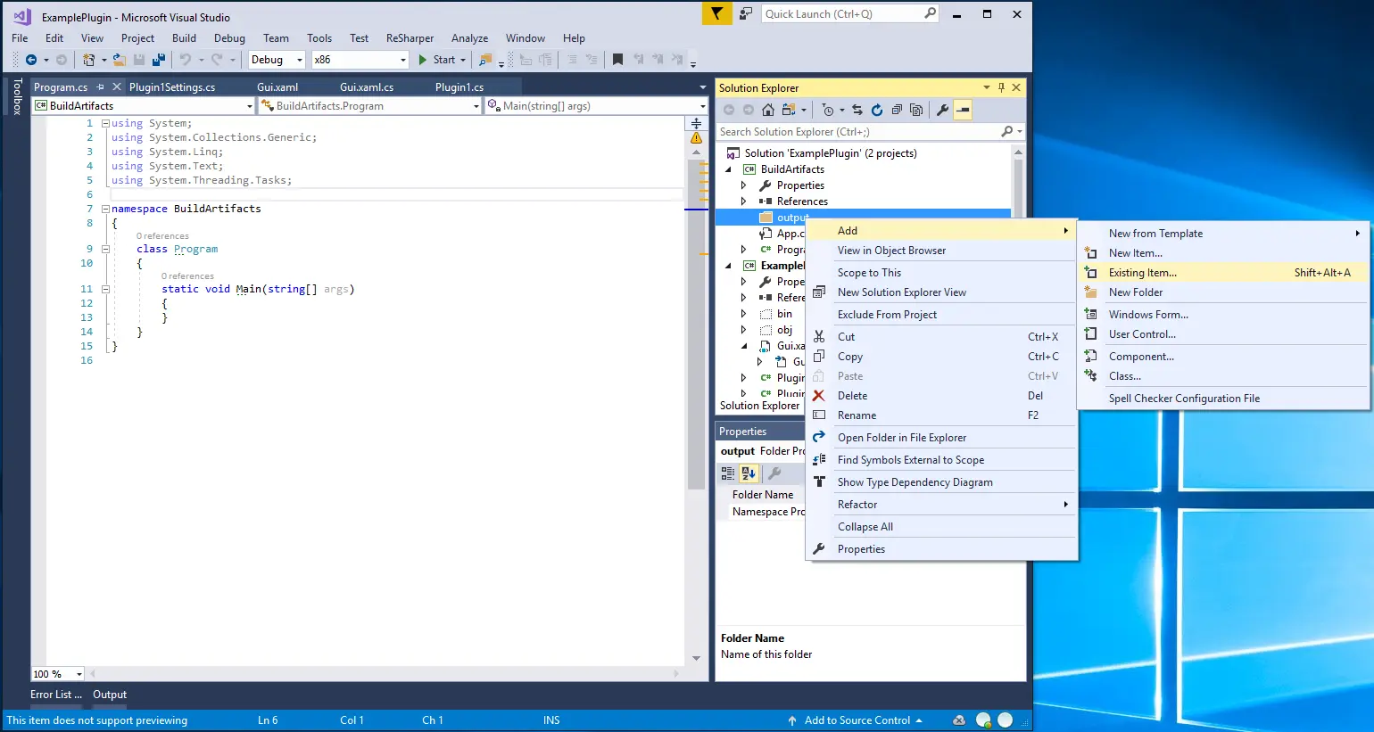Click Delete in the context menu
This screenshot has height=732, width=1374.
point(941,396)
